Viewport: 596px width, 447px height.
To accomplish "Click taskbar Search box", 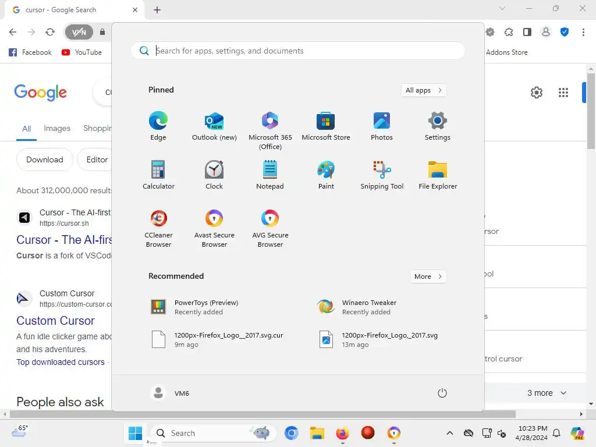I will pyautogui.click(x=214, y=433).
